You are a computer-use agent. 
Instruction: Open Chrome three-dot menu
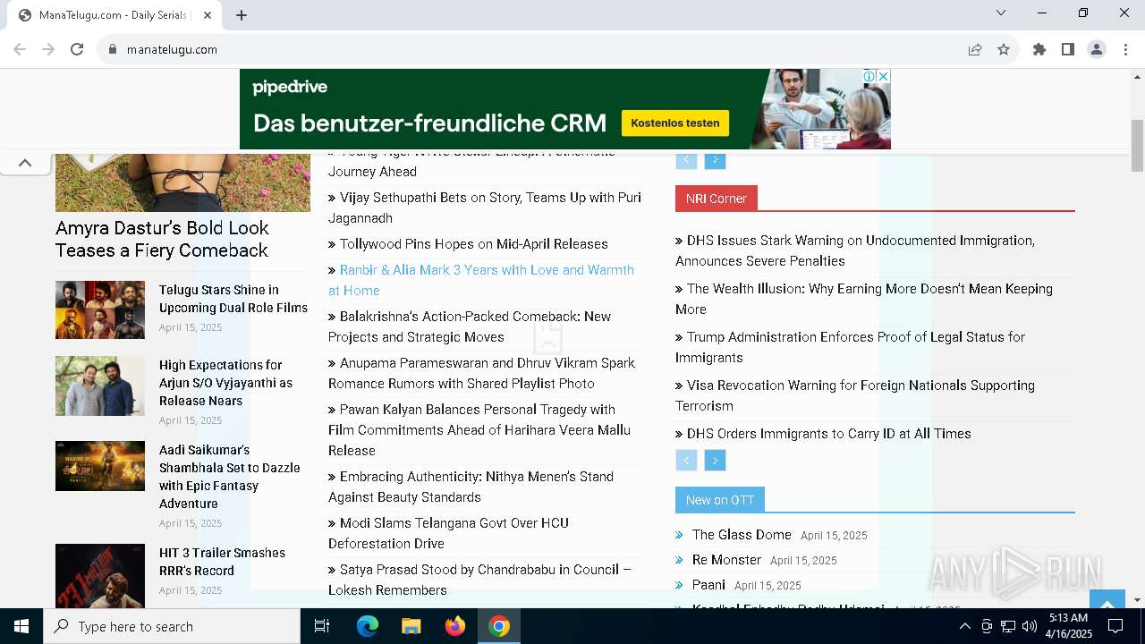(1125, 49)
